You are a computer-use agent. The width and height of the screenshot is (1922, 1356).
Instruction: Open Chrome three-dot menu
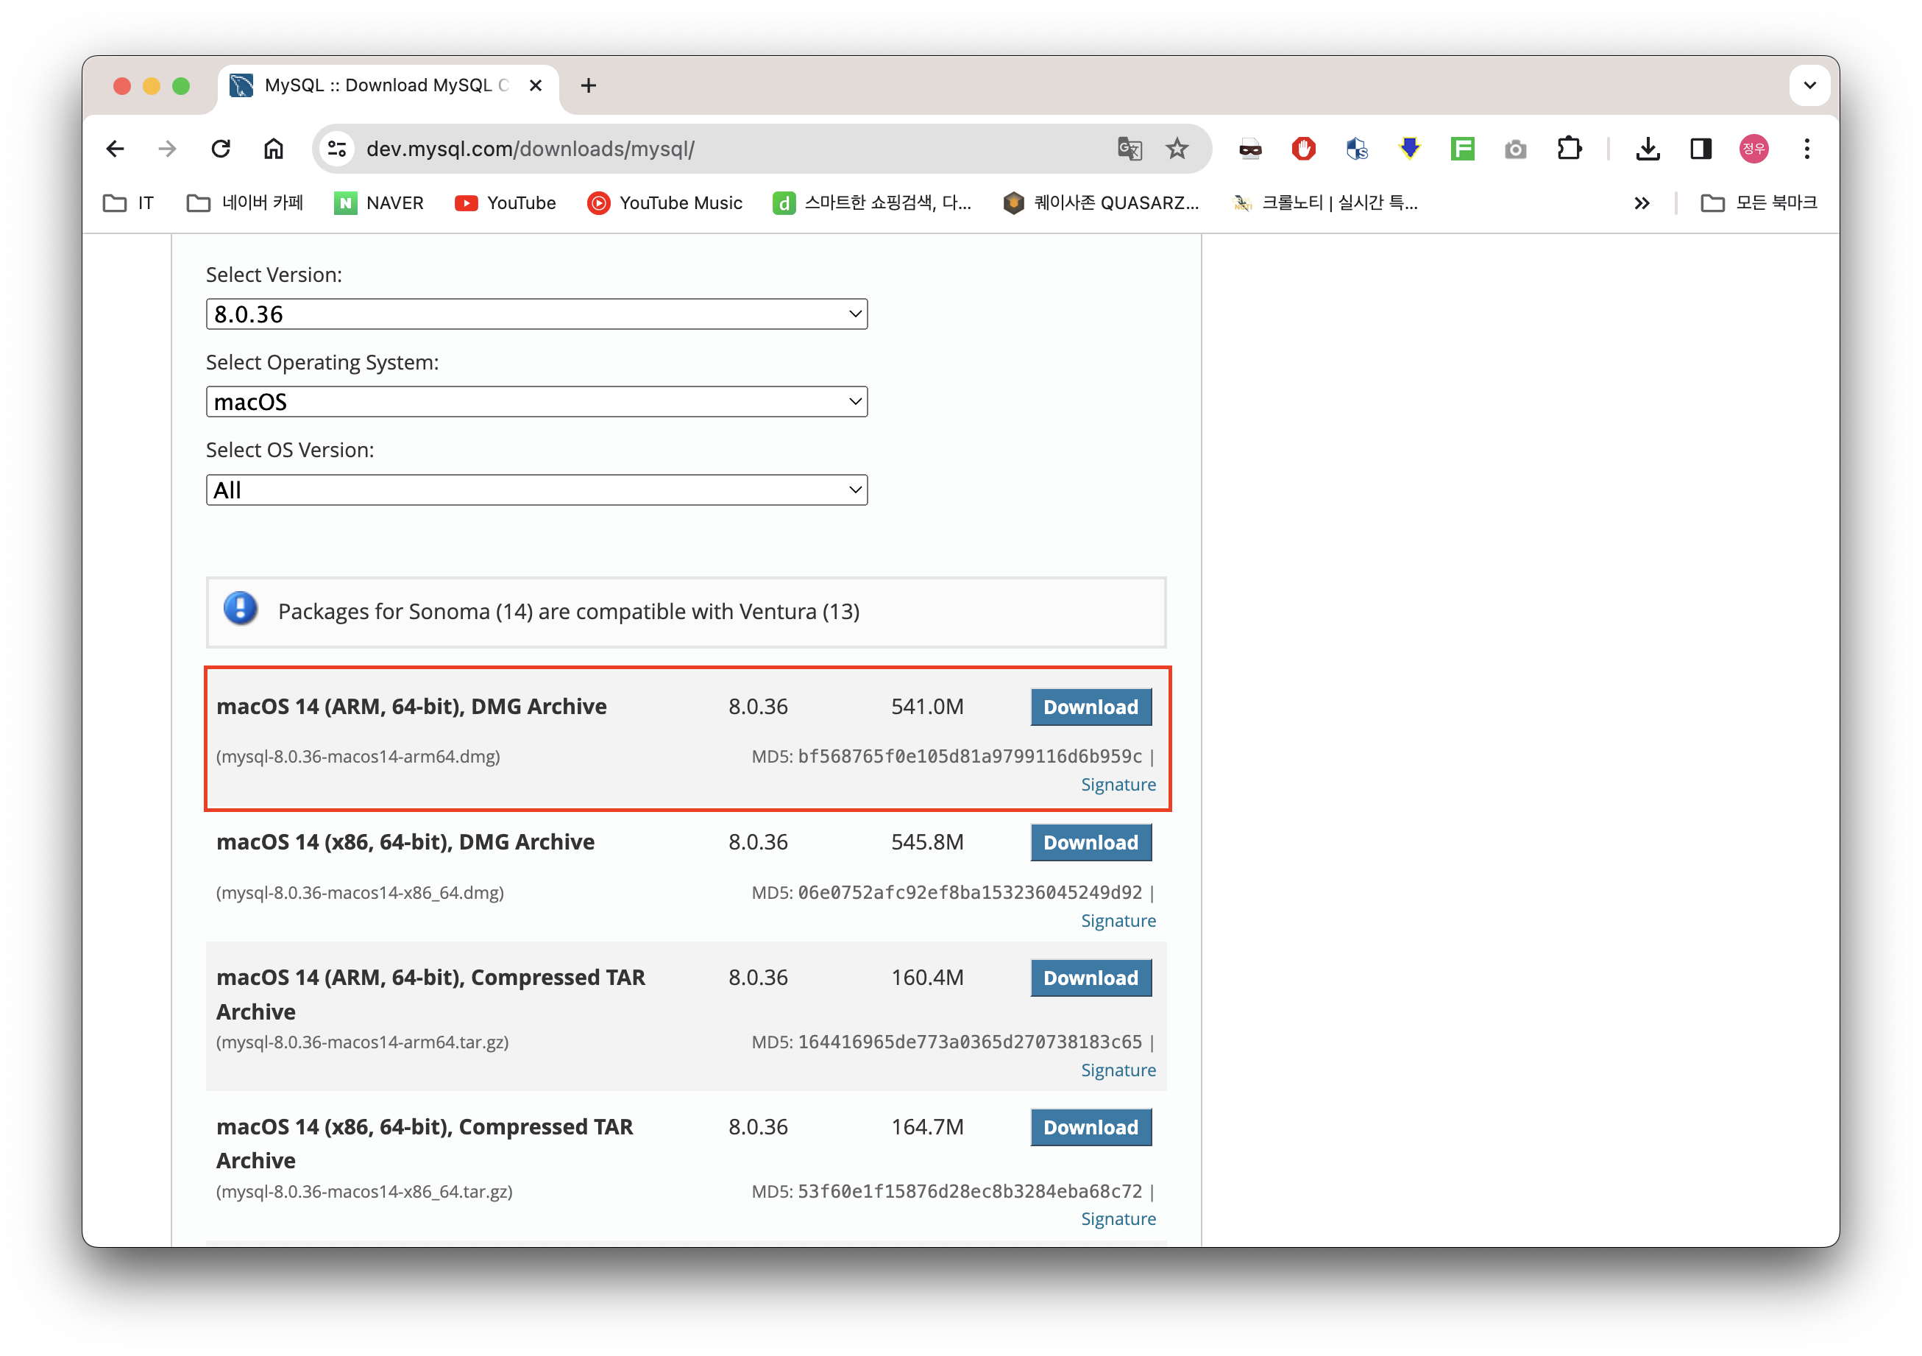click(1806, 149)
